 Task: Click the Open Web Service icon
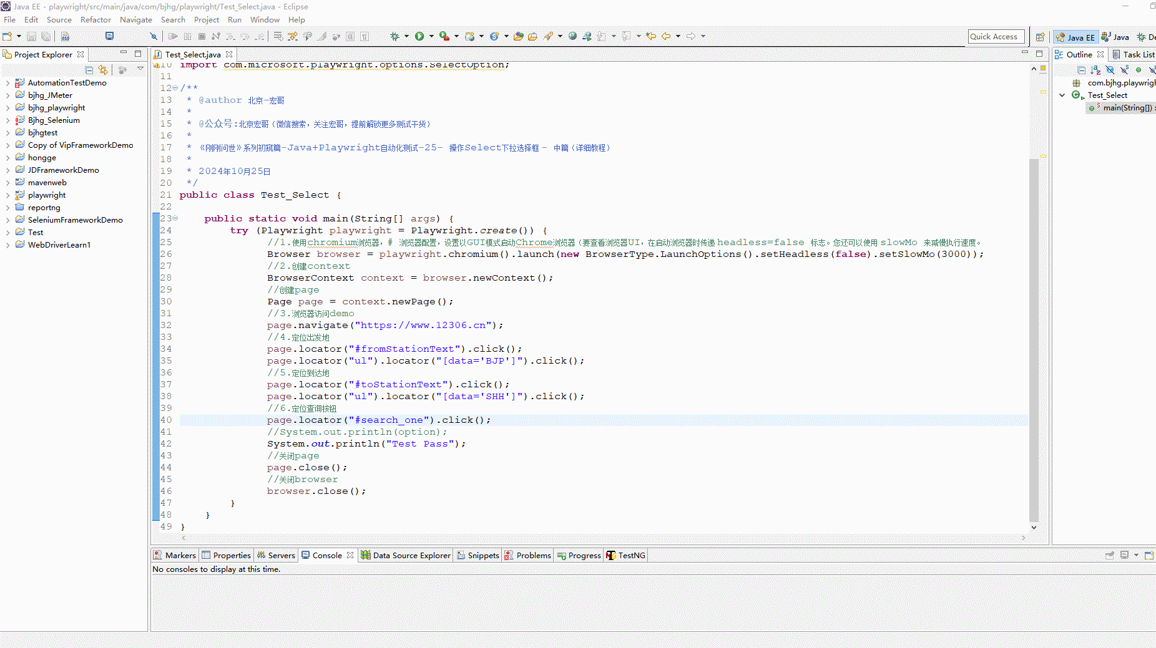point(587,36)
